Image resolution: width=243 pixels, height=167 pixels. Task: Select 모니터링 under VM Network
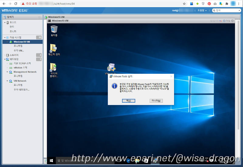click(18, 85)
